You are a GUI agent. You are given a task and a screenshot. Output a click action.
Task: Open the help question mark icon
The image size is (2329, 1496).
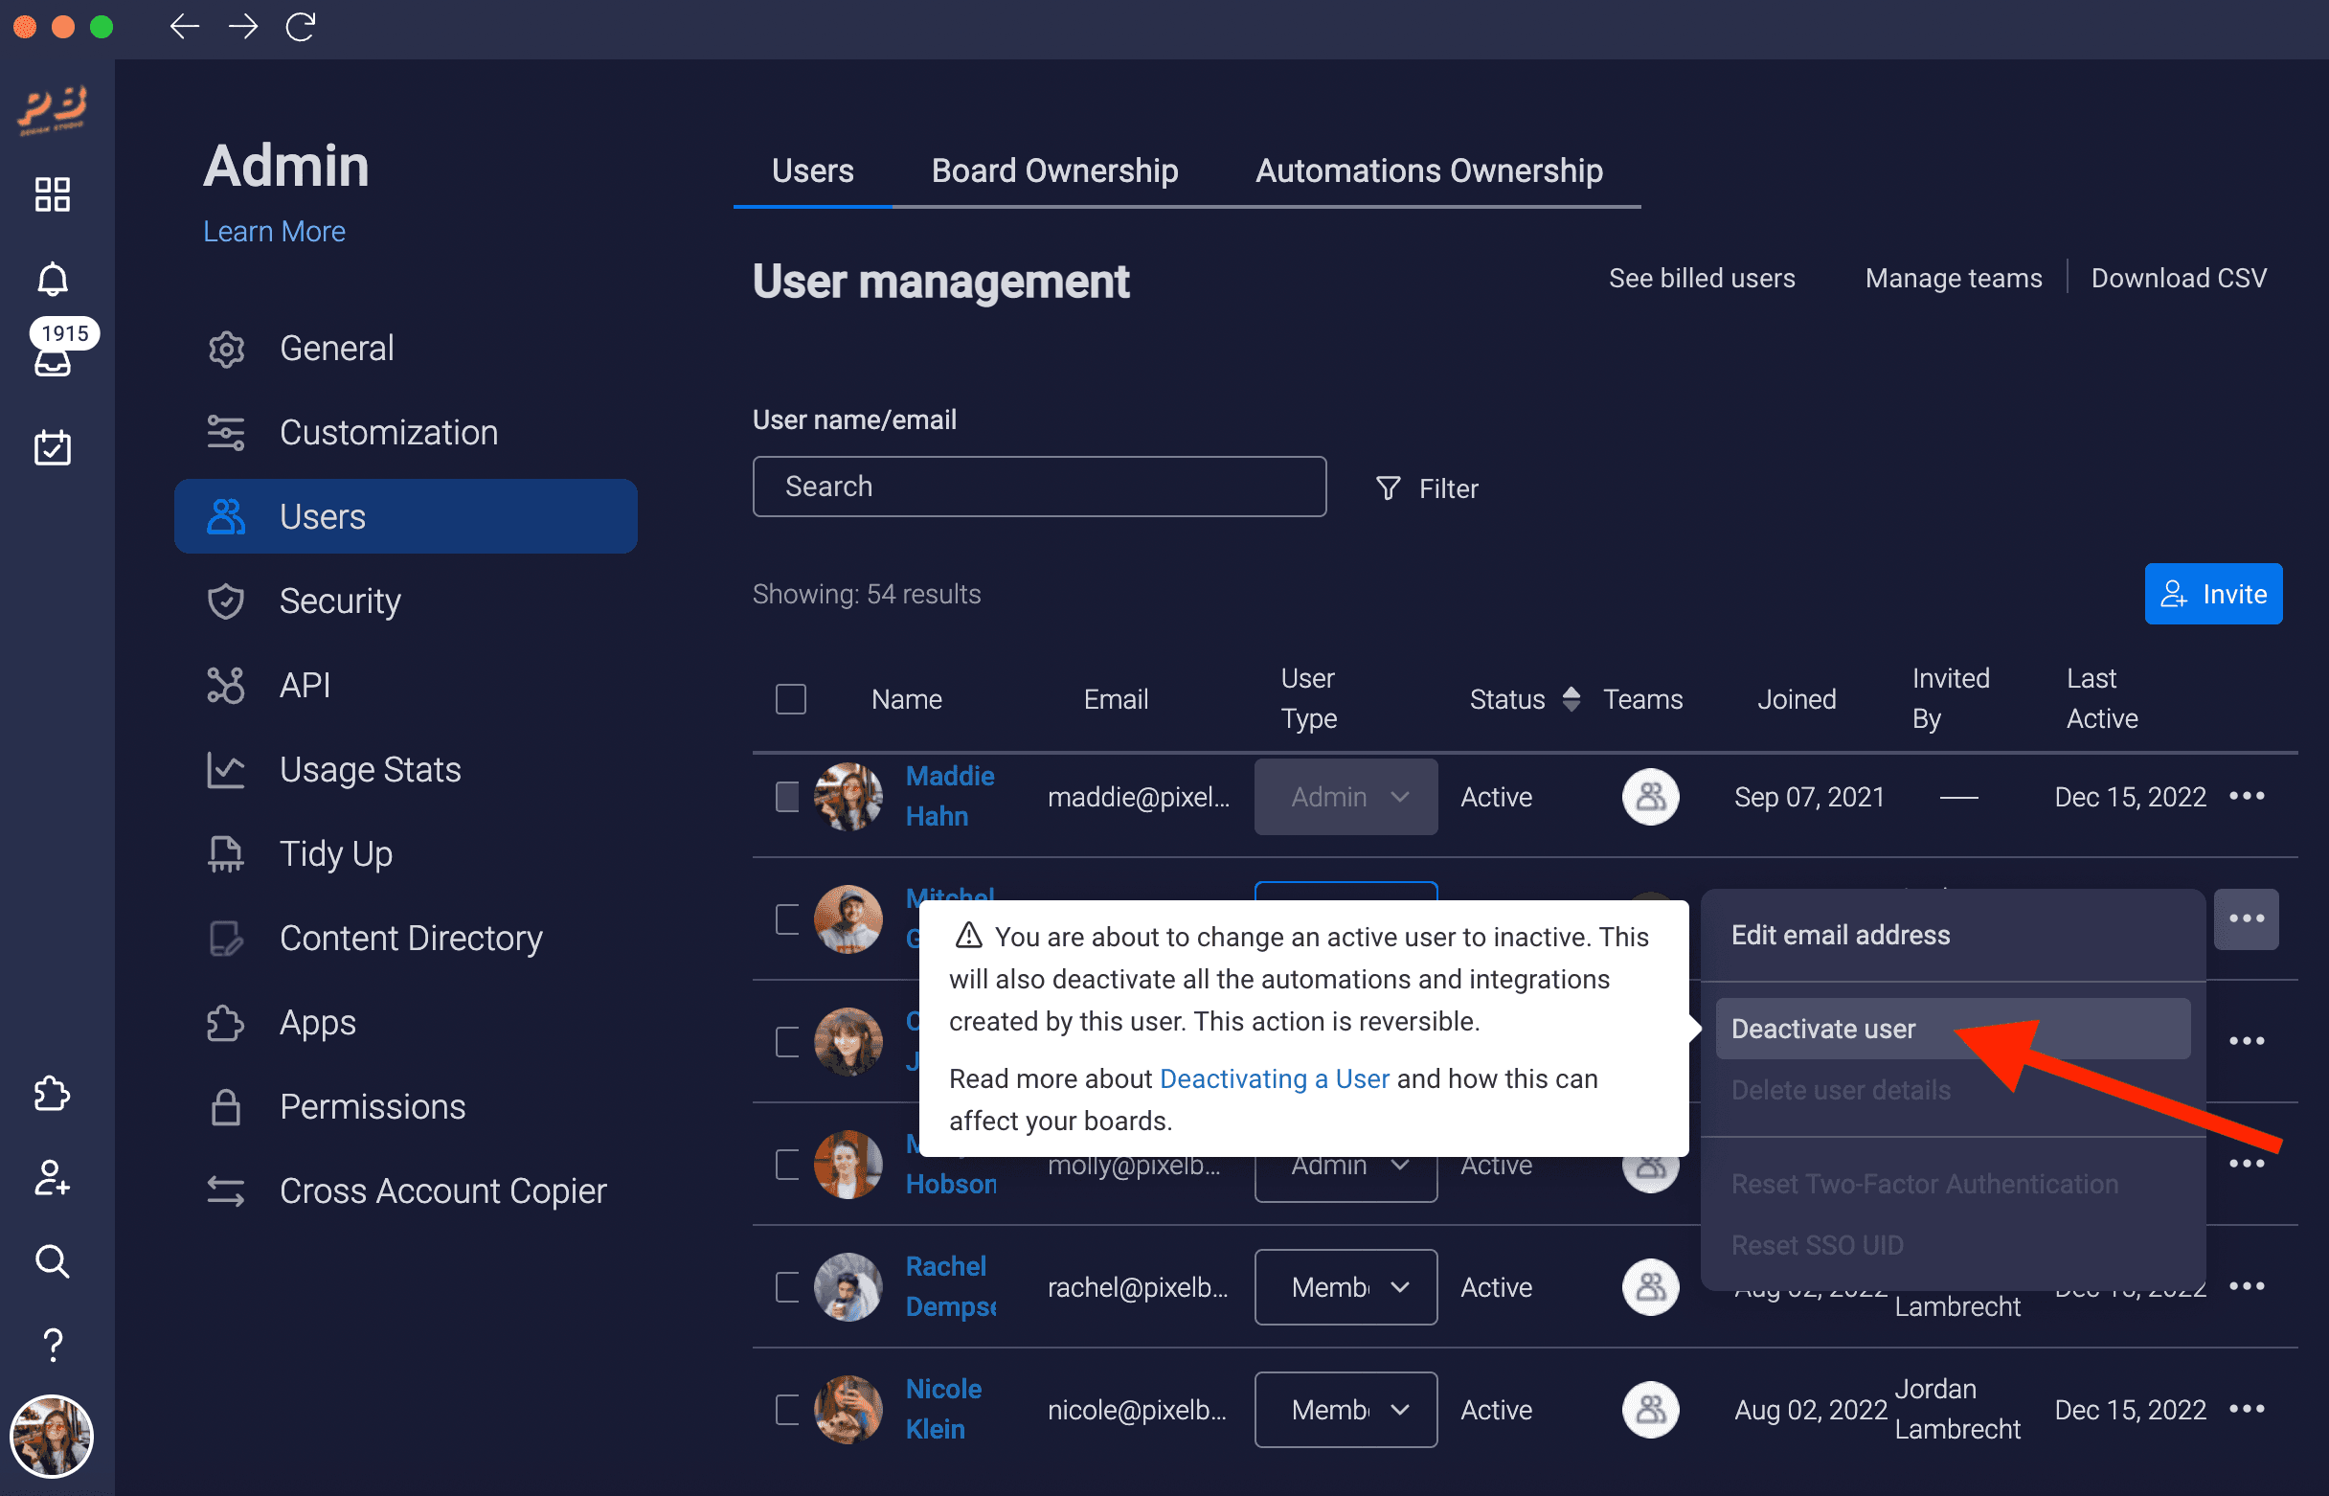click(x=53, y=1346)
